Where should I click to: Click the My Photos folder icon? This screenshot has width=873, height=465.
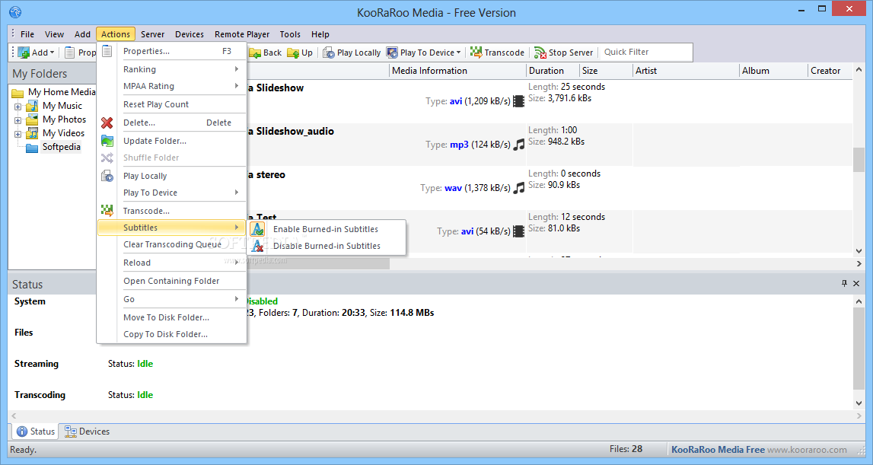pyautogui.click(x=32, y=119)
